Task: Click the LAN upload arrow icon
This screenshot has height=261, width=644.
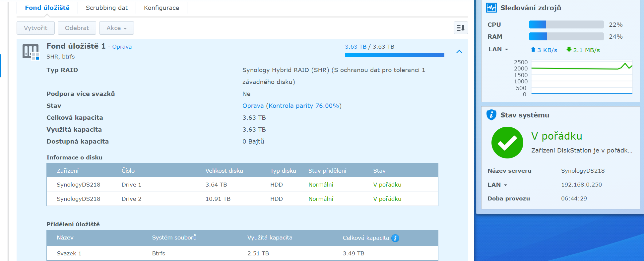Action: [x=533, y=50]
